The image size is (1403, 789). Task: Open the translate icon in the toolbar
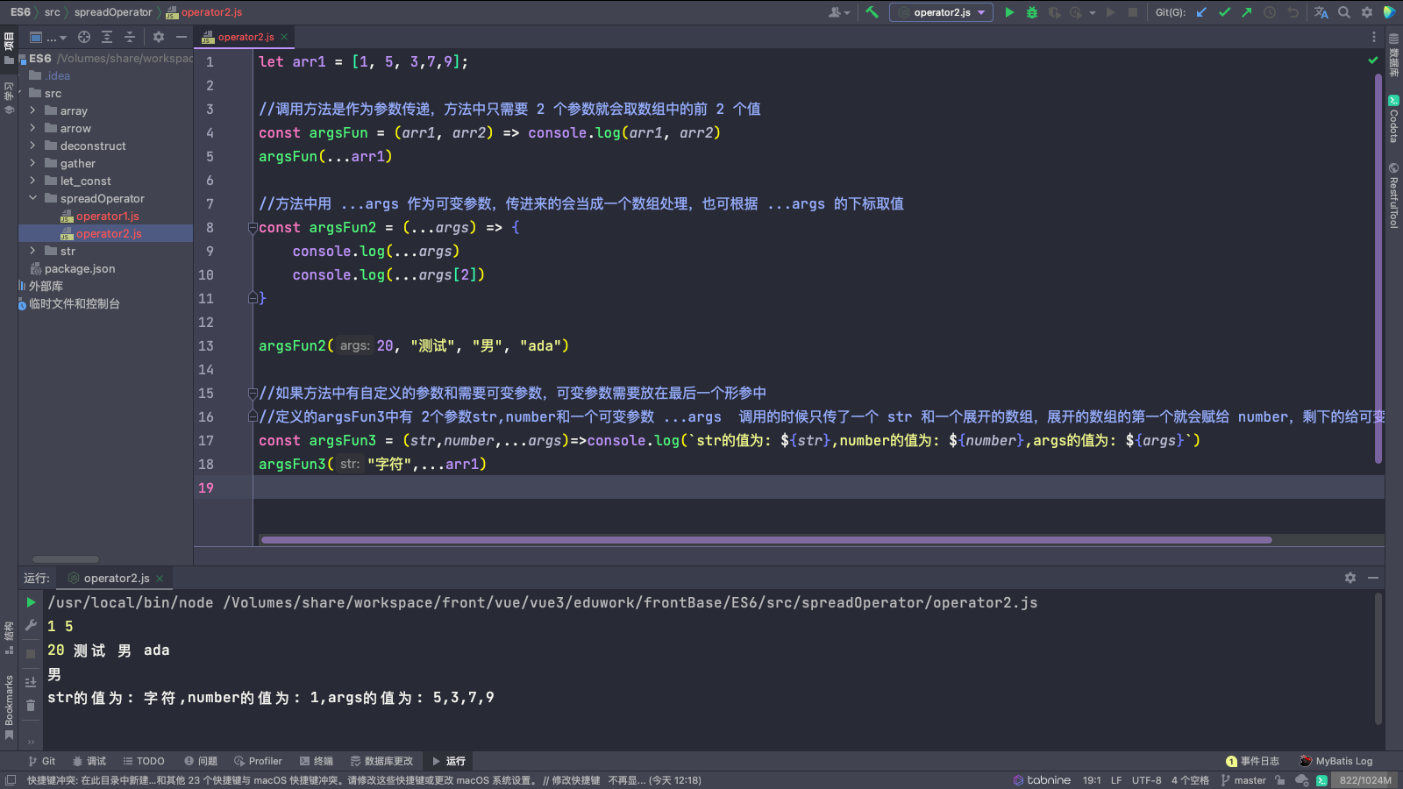point(1321,12)
